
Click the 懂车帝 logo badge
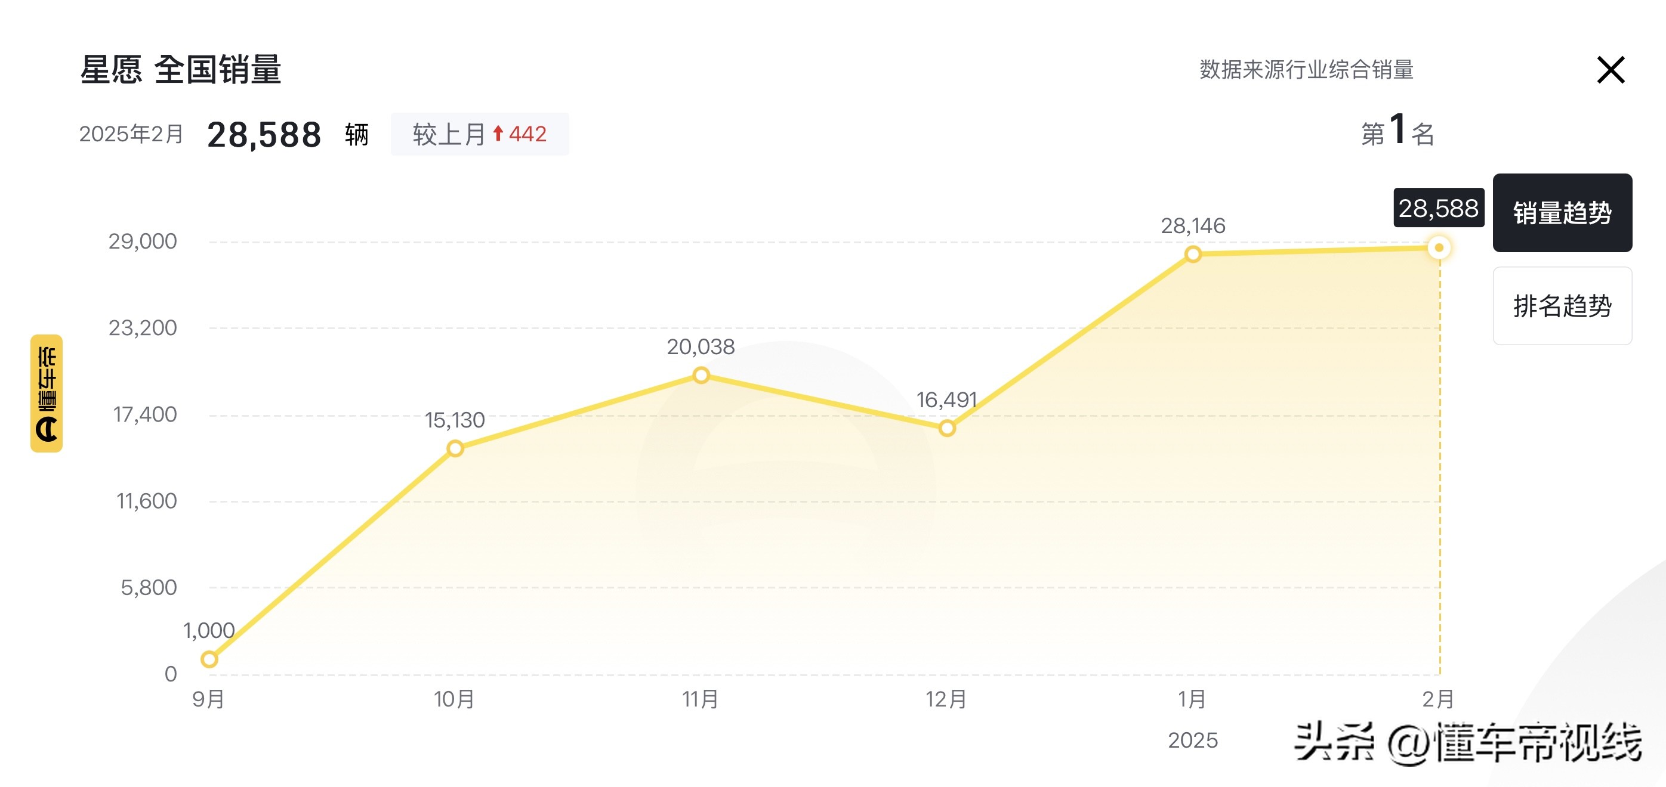(47, 393)
